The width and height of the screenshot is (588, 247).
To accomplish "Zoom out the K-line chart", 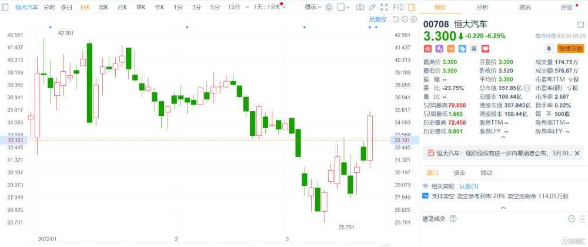I will (405, 19).
